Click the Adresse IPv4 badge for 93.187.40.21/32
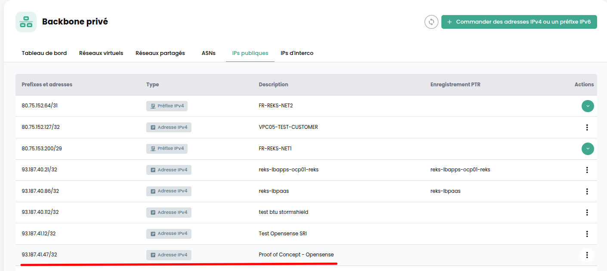 [x=169, y=170]
